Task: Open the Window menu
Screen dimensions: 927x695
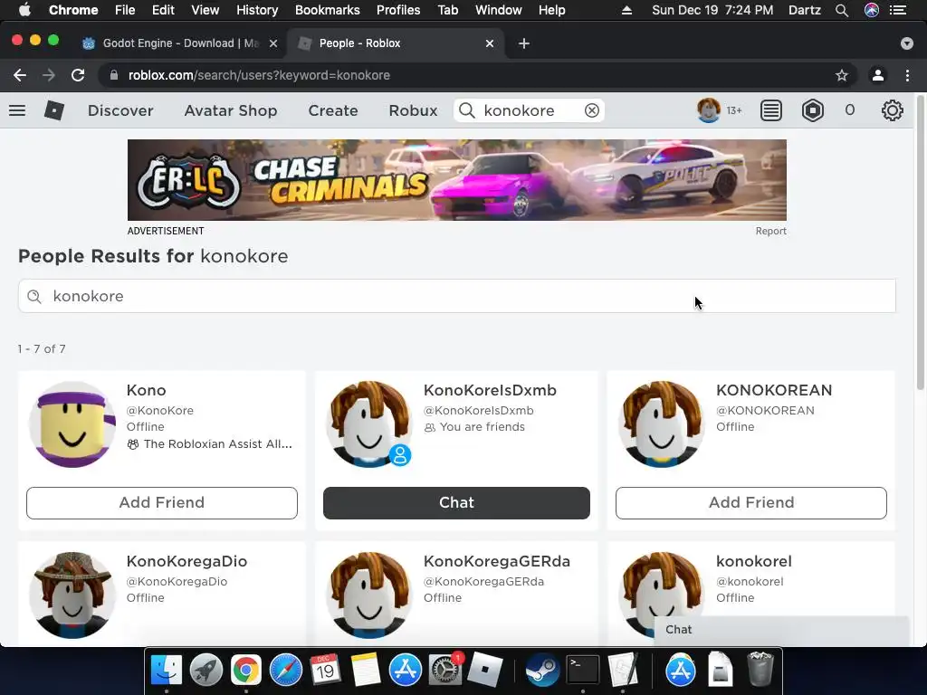Action: (x=499, y=10)
